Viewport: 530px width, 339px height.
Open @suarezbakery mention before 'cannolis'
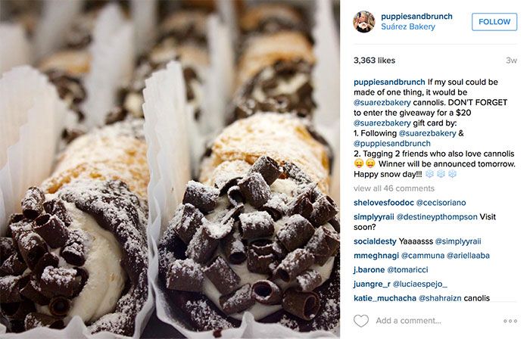click(382, 102)
